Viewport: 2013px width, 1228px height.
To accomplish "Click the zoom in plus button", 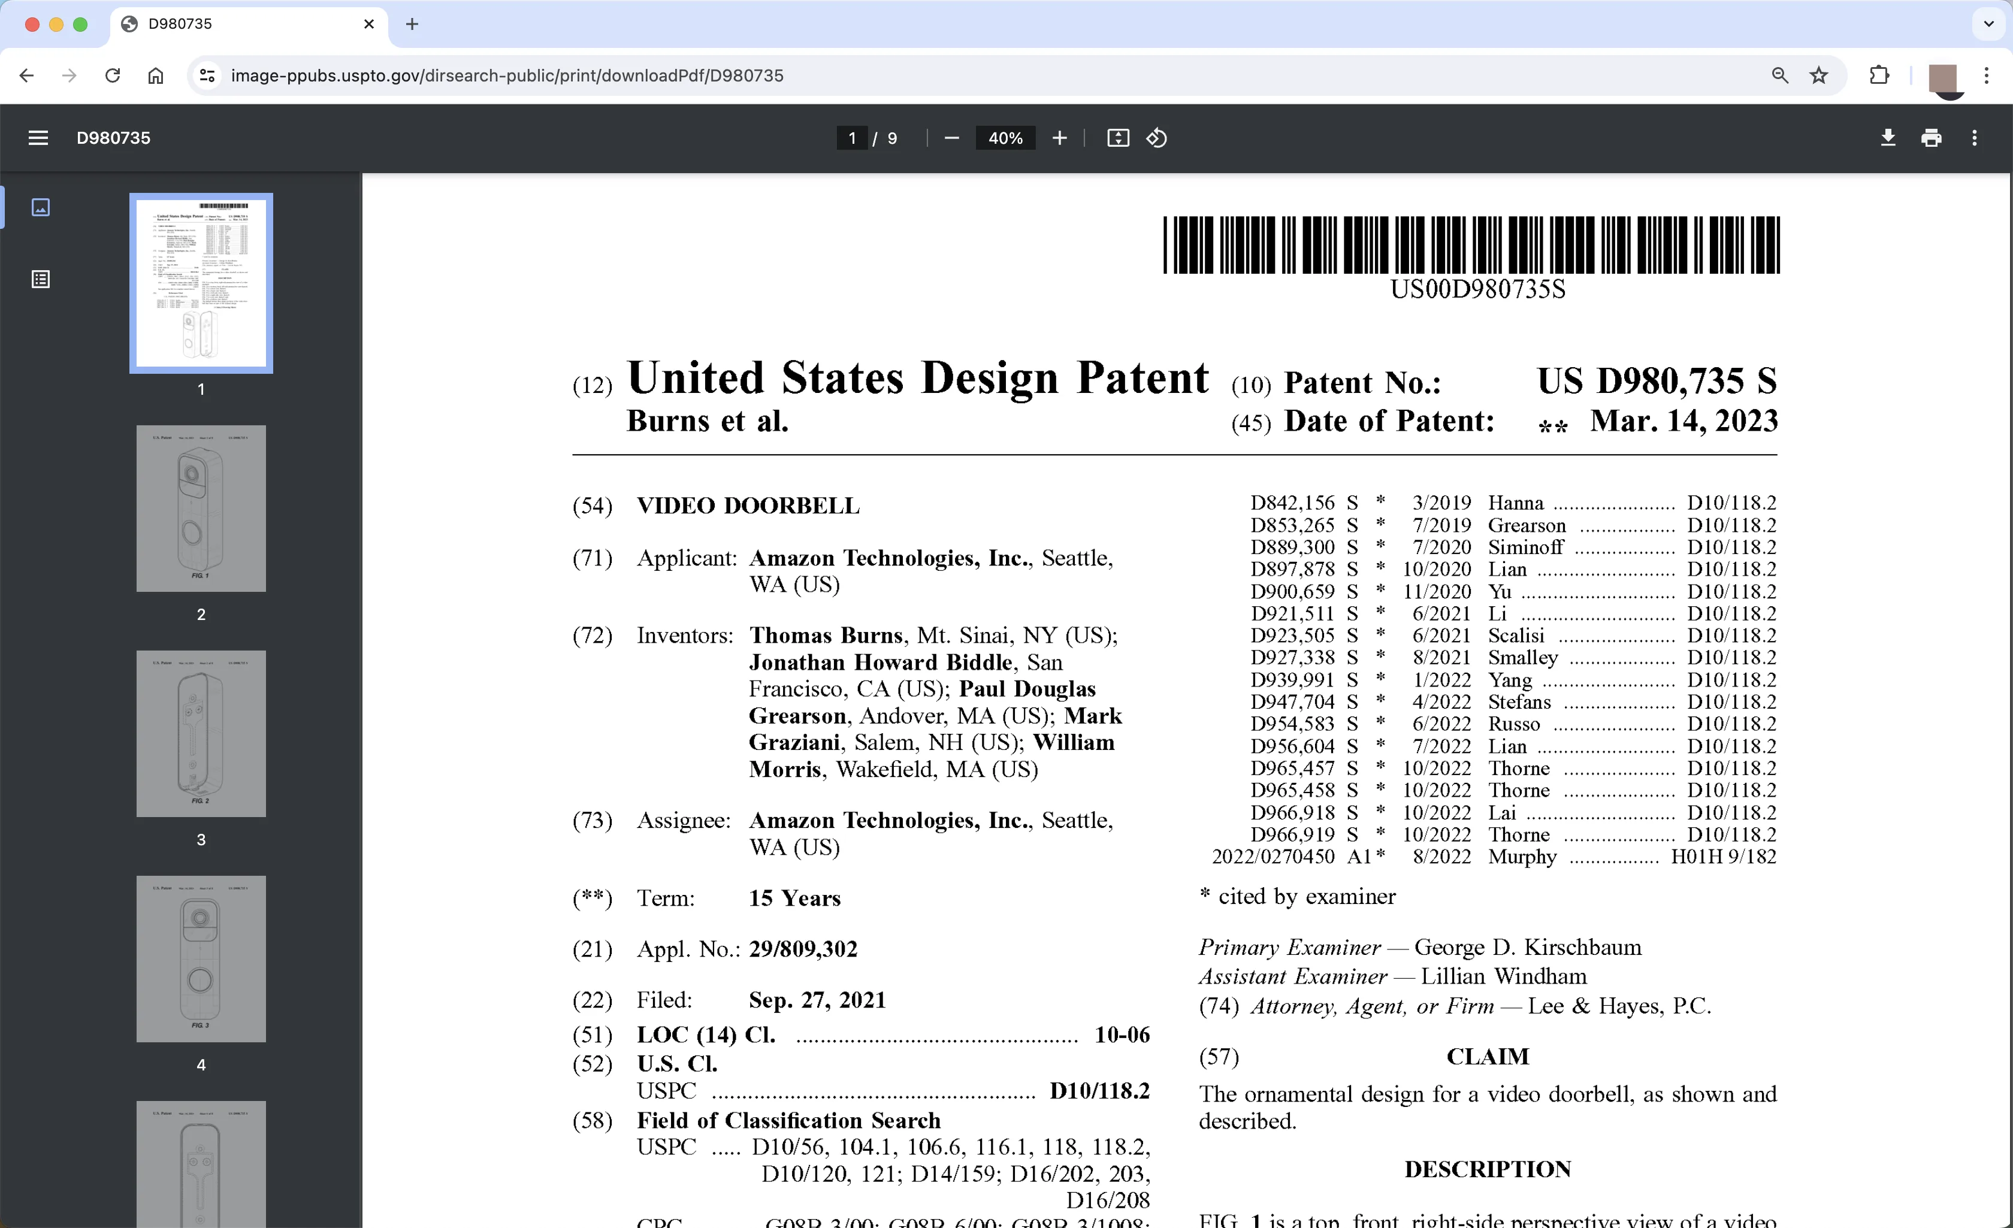I will 1060,138.
